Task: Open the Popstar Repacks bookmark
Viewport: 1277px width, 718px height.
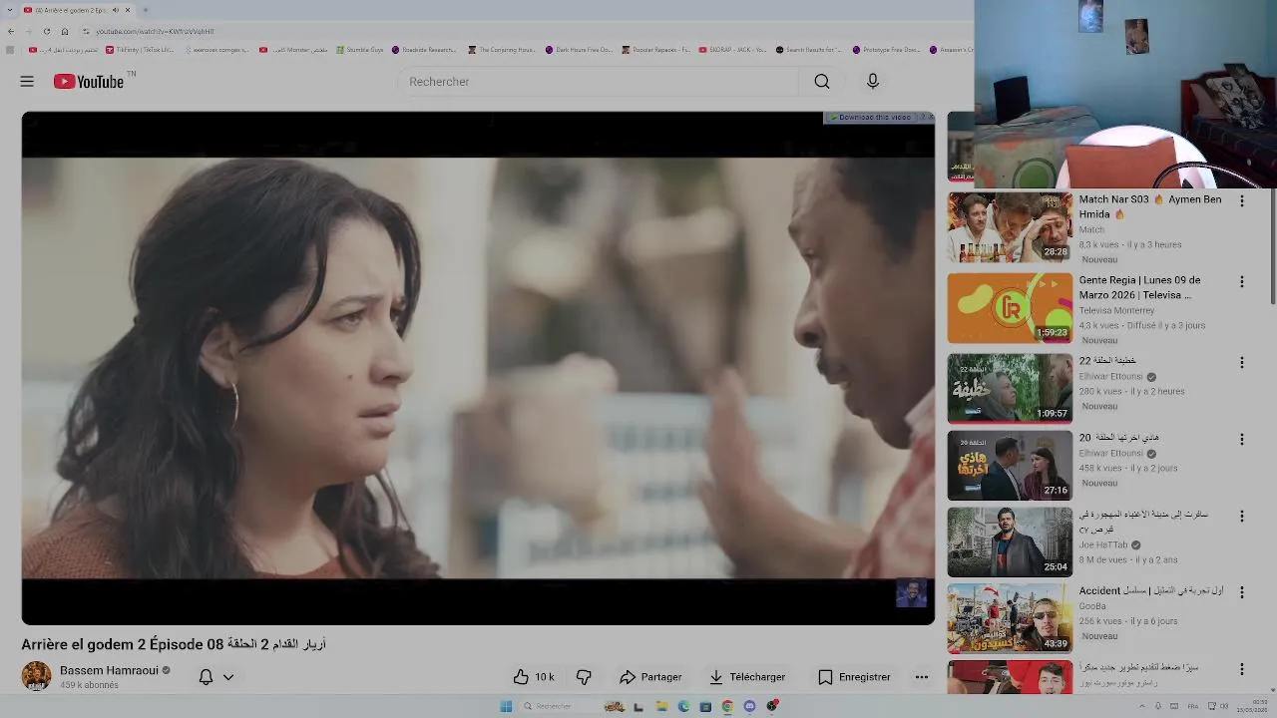Action: [x=655, y=49]
